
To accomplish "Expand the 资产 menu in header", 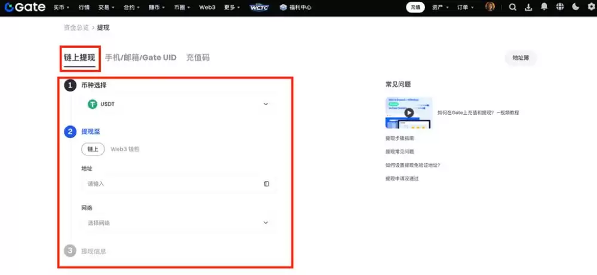I will pos(441,7).
